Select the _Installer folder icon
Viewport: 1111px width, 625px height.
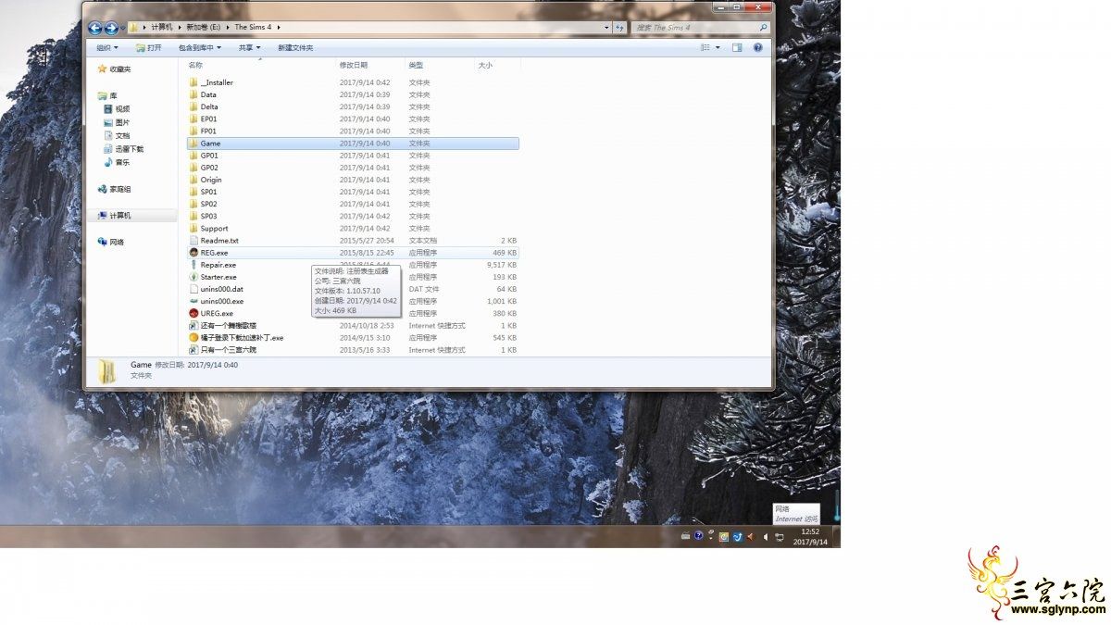[193, 82]
